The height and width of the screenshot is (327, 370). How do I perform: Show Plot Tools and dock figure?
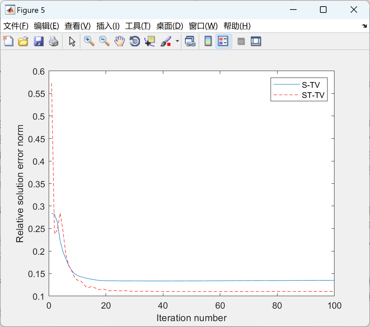coord(256,41)
